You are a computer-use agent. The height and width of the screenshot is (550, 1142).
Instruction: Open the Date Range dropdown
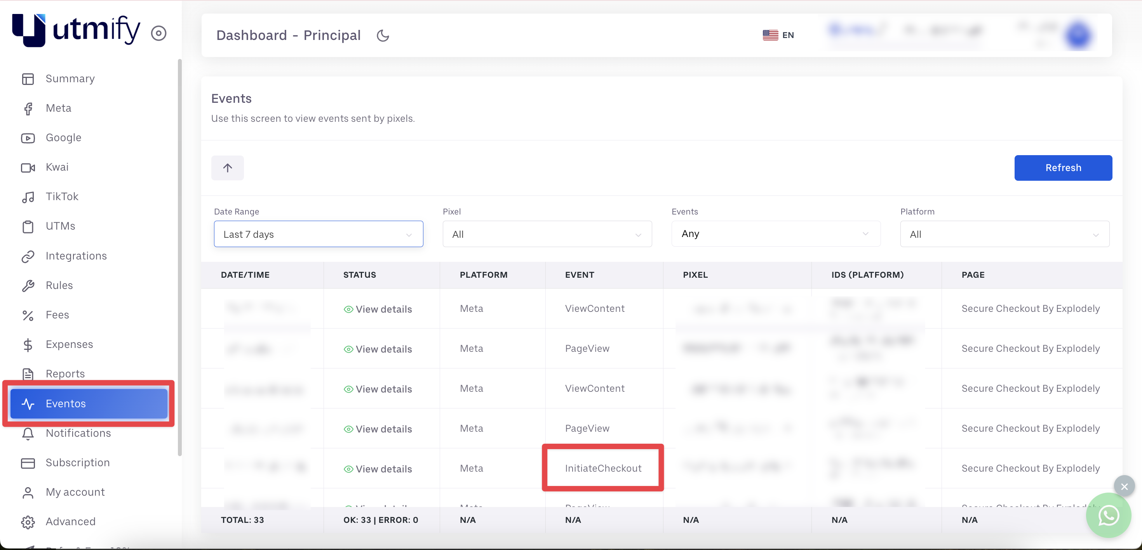(318, 234)
